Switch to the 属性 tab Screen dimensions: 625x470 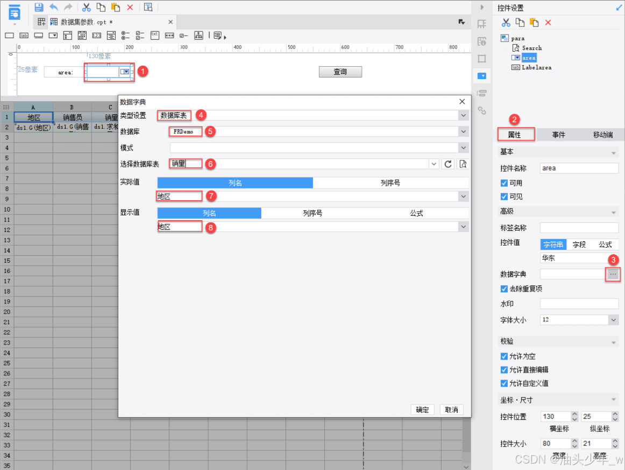[515, 135]
